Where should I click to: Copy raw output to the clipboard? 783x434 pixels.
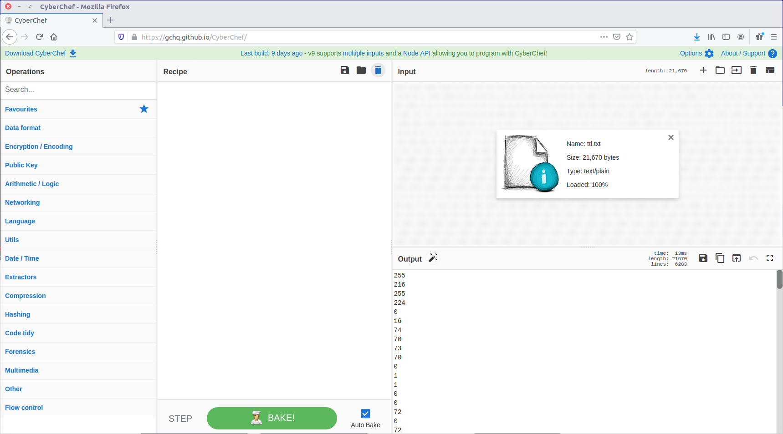click(720, 258)
